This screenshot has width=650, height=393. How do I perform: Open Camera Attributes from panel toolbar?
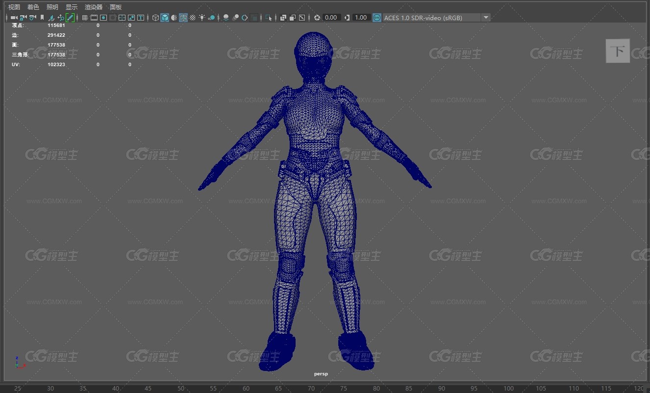click(x=32, y=18)
